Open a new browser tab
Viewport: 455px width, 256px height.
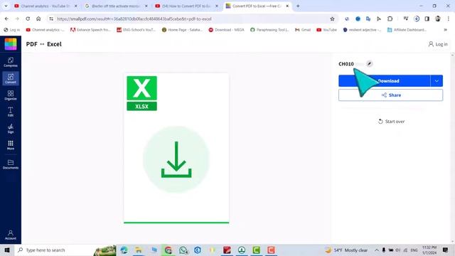[298, 6]
